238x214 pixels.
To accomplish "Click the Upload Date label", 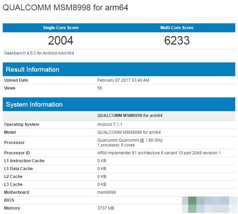I will tap(16, 80).
